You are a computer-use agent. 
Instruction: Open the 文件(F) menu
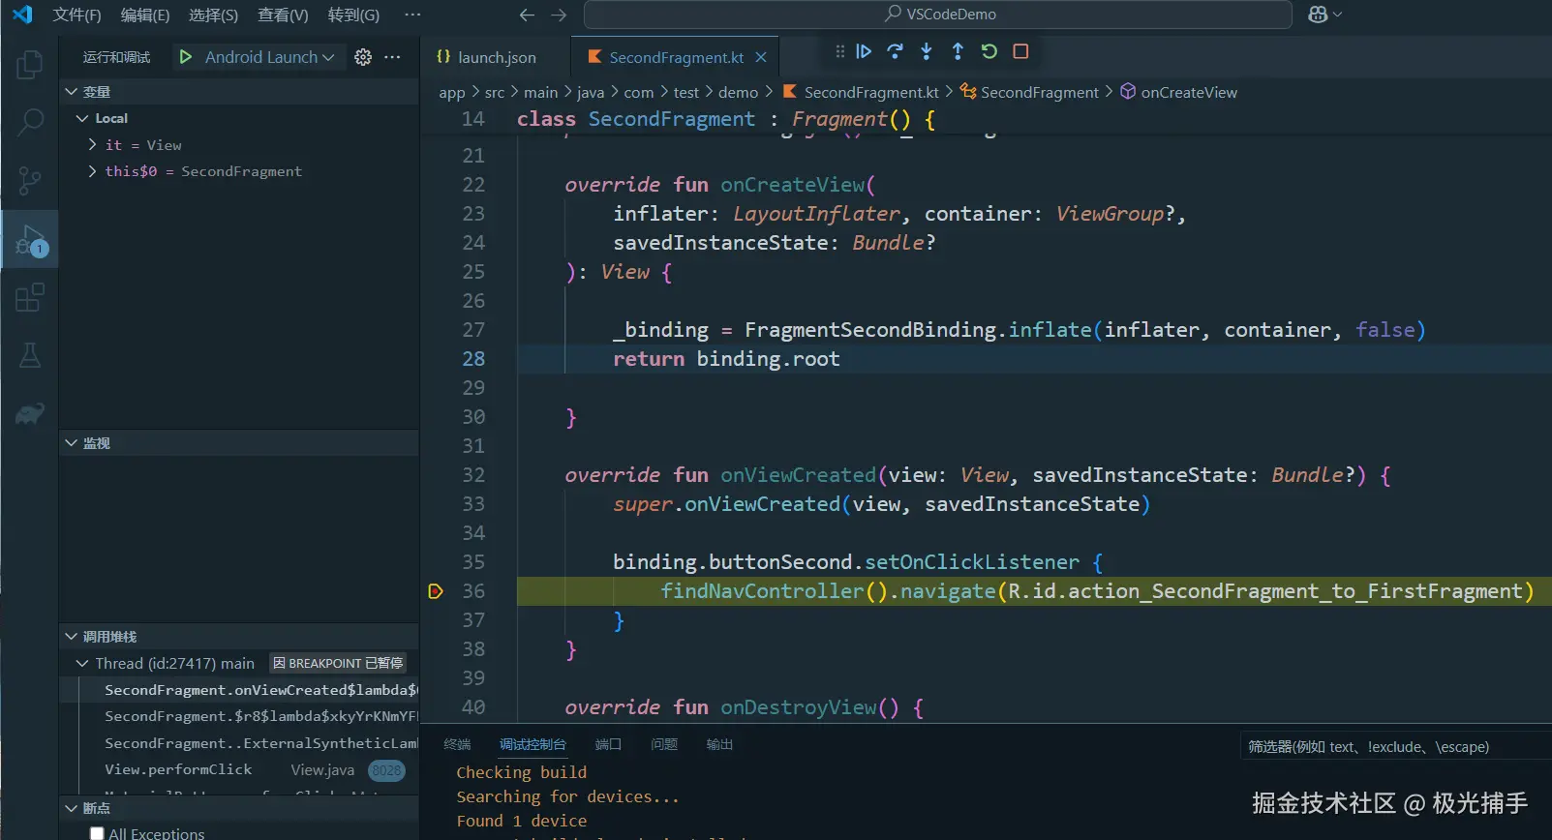[x=76, y=15]
